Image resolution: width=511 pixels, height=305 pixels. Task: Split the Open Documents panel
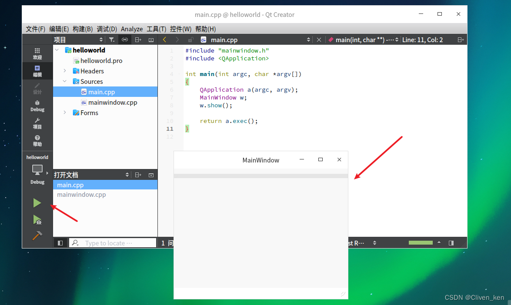pyautogui.click(x=138, y=175)
